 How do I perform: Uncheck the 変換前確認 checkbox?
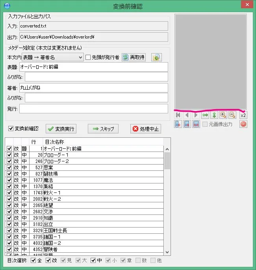(x=11, y=128)
